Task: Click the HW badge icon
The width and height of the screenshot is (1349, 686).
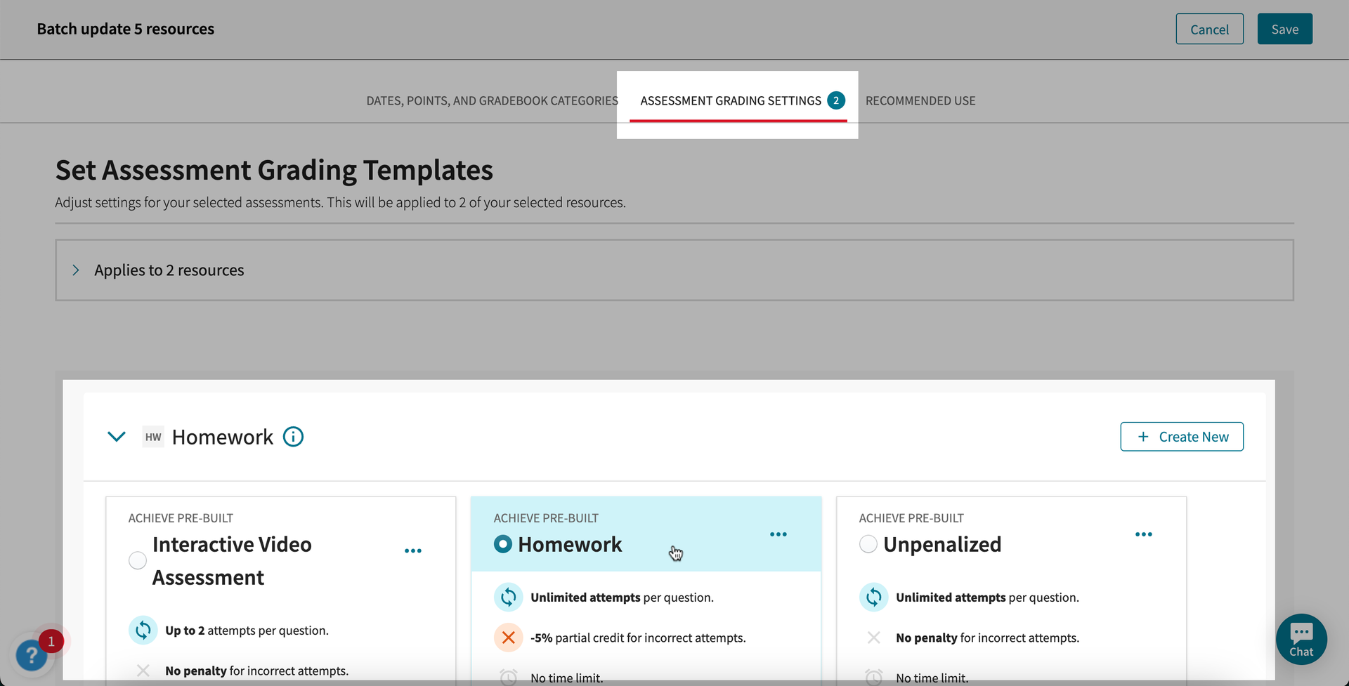Action: (153, 437)
